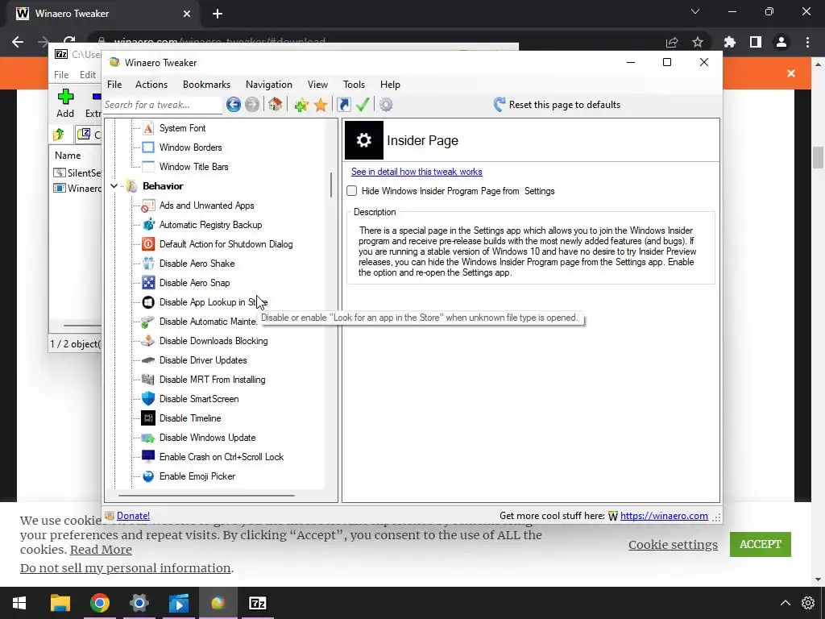The height and width of the screenshot is (619, 825).
Task: Select Window Title Bars tree item
Action: [x=193, y=167]
